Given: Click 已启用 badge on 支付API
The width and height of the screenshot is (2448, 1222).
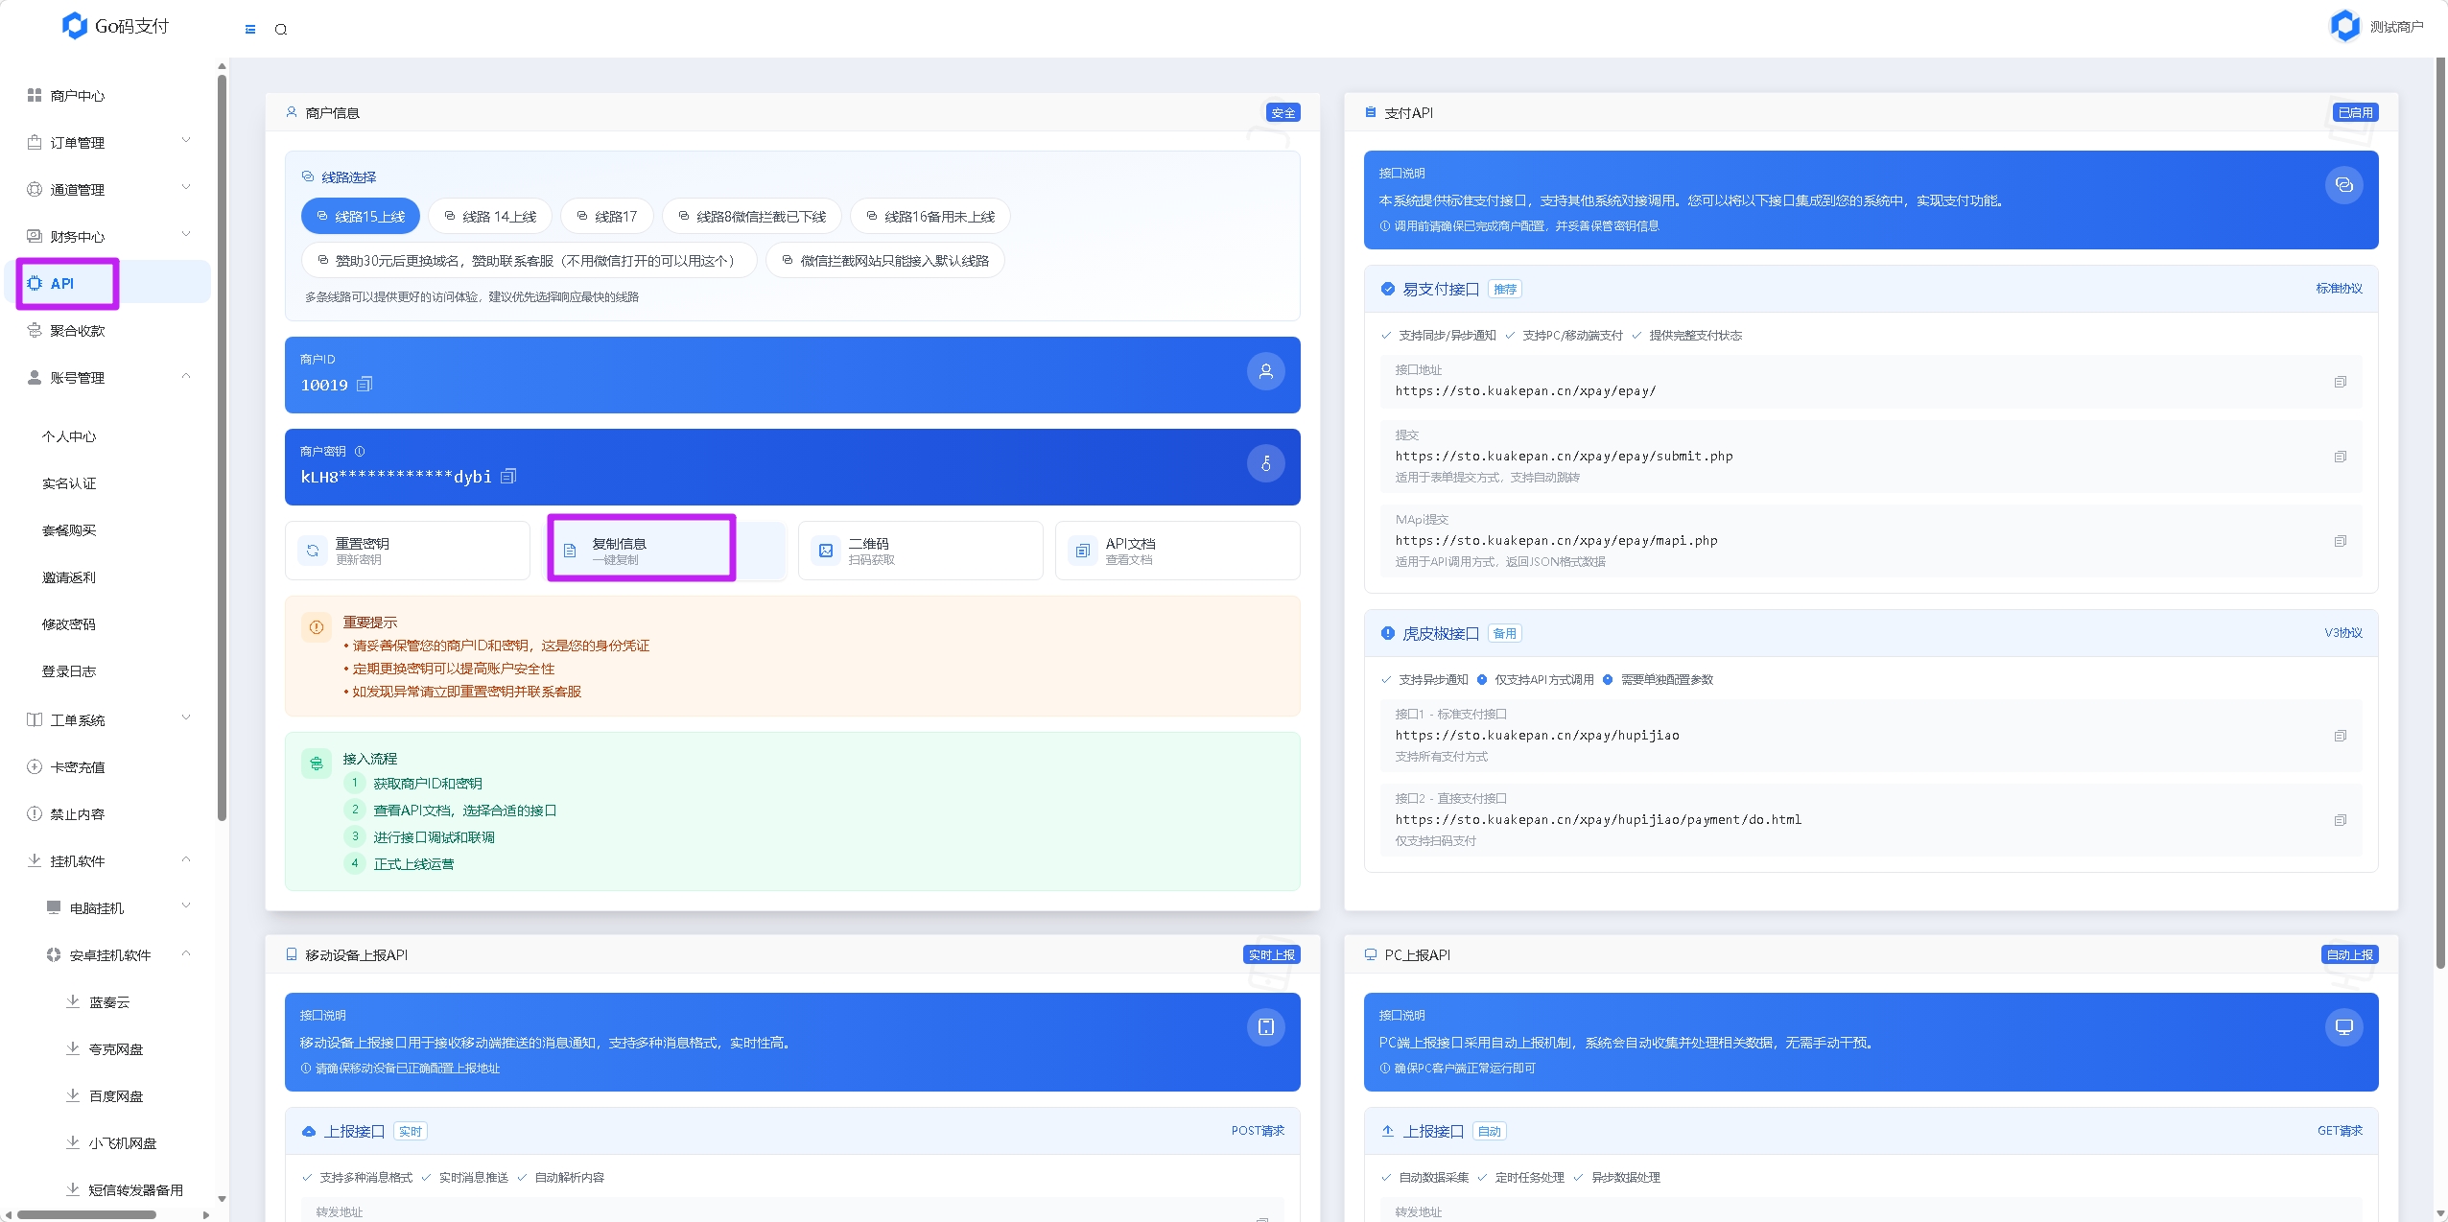Looking at the screenshot, I should (2355, 112).
